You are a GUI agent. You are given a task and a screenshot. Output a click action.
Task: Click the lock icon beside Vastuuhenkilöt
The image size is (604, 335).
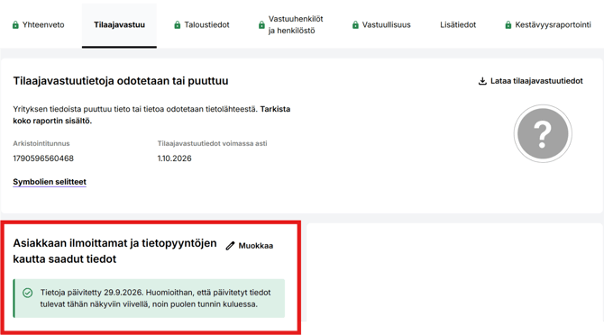pos(261,25)
